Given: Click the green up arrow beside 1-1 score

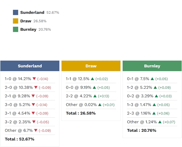Looking at the screenshot, I should (92, 79).
